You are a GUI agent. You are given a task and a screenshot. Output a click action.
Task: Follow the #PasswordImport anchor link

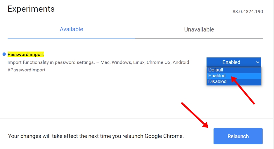coord(26,70)
